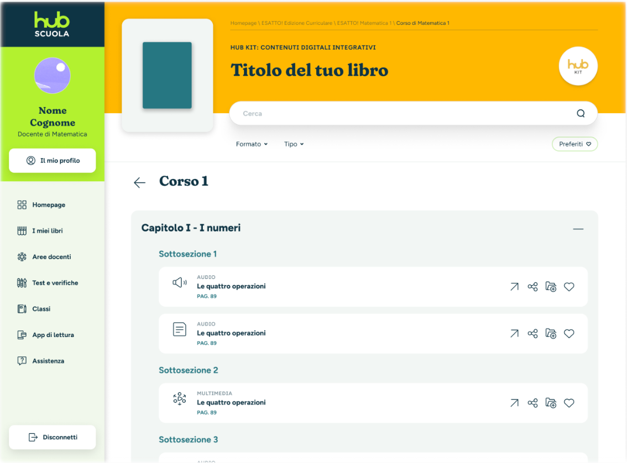Viewport: 627px width, 463px height.
Task: Favorite the first Sottosezione 1 audio item
Action: pyautogui.click(x=569, y=287)
